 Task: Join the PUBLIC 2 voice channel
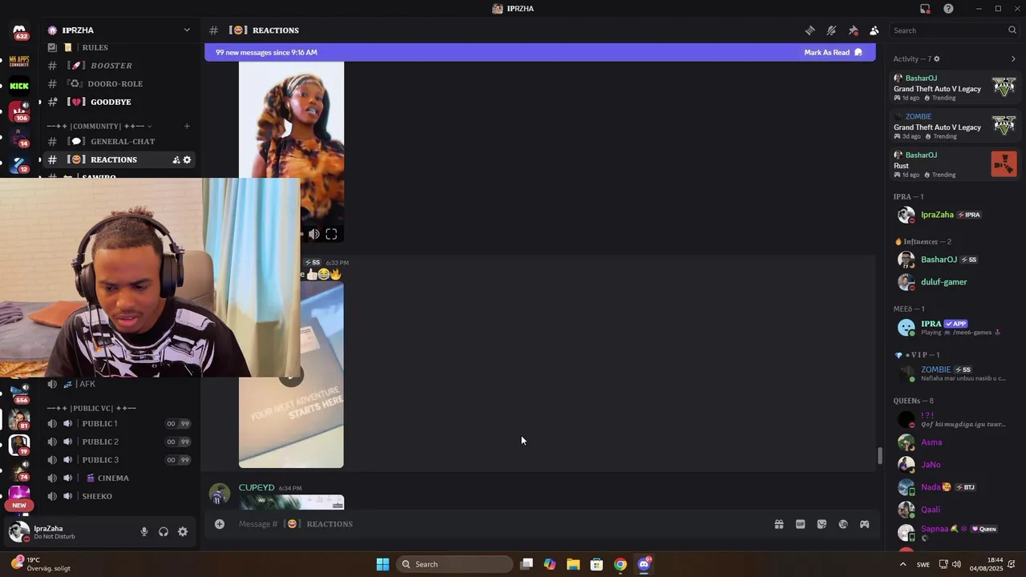pos(119,442)
